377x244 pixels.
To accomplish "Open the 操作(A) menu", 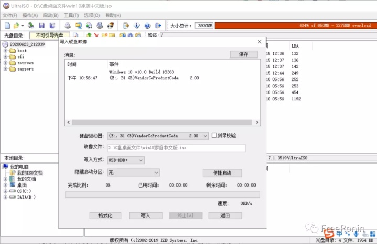I will (x=30, y=15).
